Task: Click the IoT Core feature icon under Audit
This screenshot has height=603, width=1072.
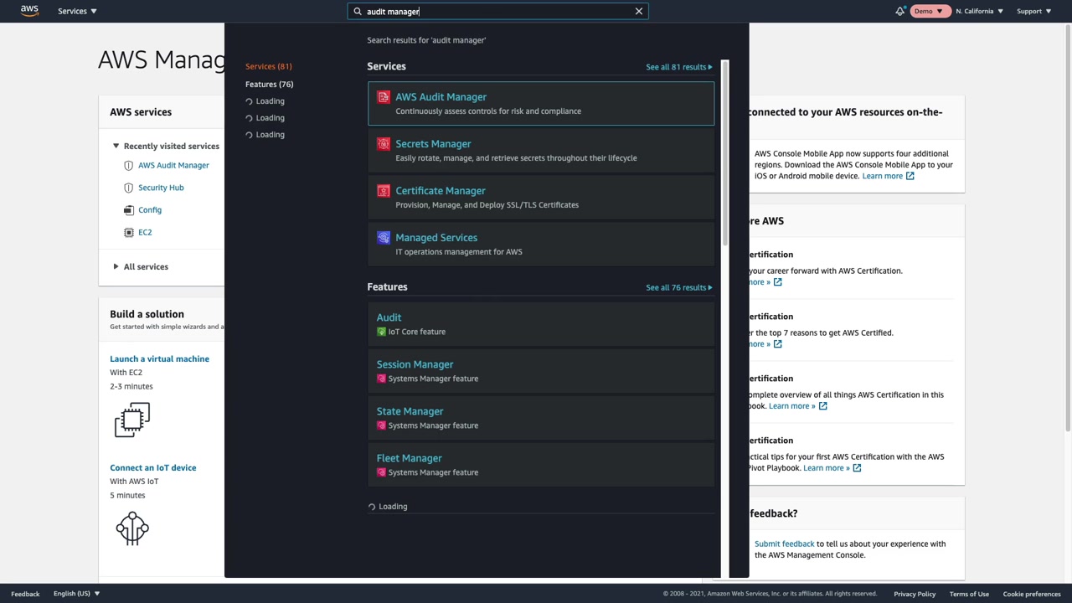Action: coord(381,332)
